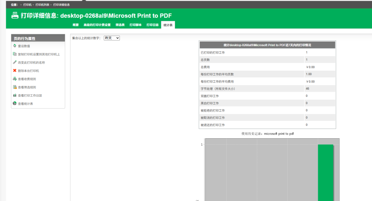Screen dimensions: 372x201
Task: Go to the 打印日誌 tab
Action: click(x=153, y=25)
